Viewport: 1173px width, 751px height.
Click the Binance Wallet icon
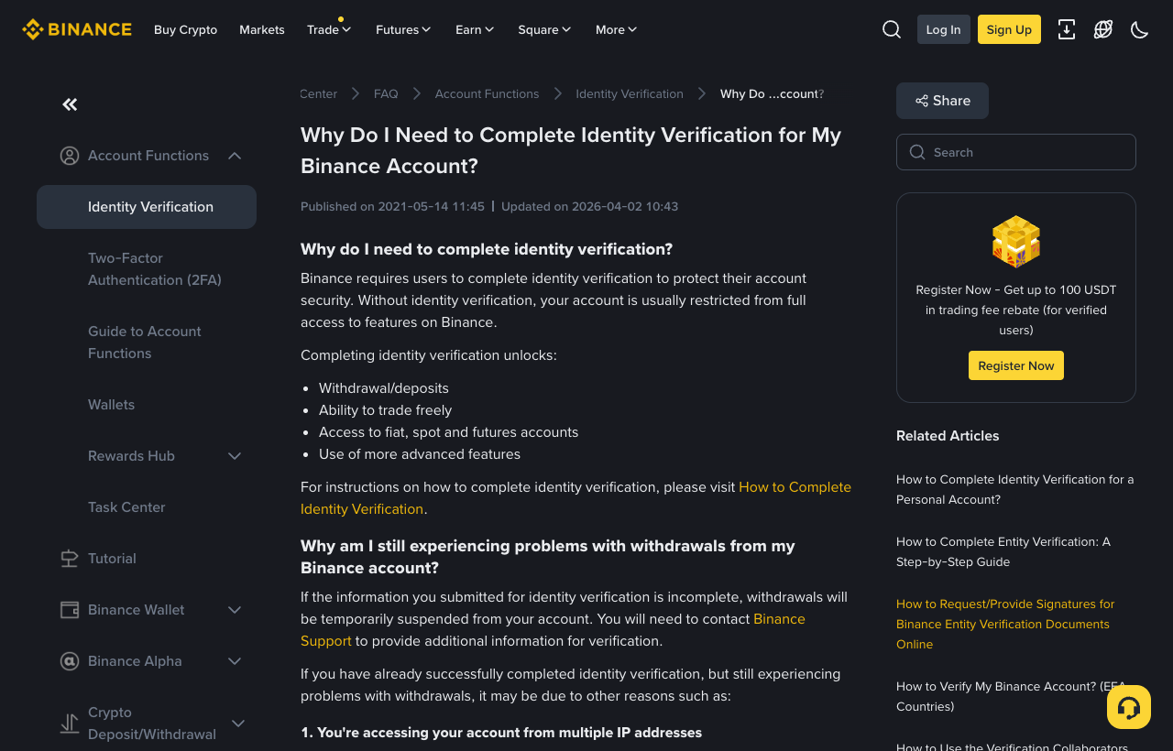click(70, 610)
